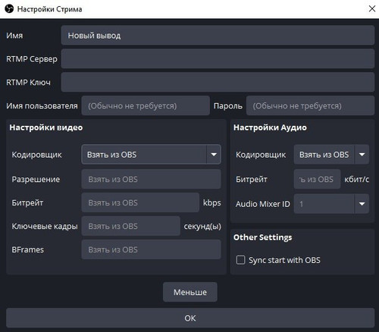Open the Audio Mixer ID dropdown
Screen dimensions: 379x332
click(x=331, y=204)
